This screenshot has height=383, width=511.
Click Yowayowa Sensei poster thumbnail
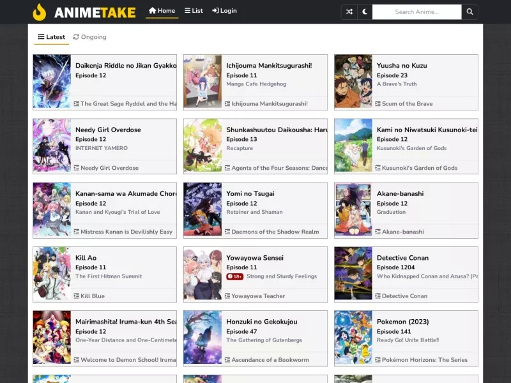pos(202,274)
